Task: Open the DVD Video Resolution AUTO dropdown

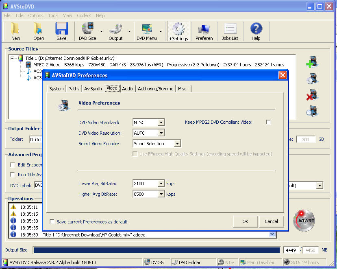Action: (161, 133)
